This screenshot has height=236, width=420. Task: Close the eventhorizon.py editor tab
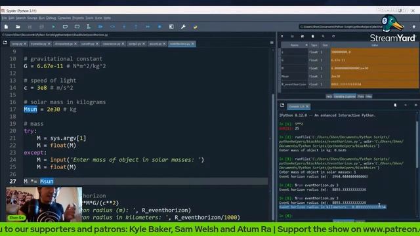tap(193, 44)
